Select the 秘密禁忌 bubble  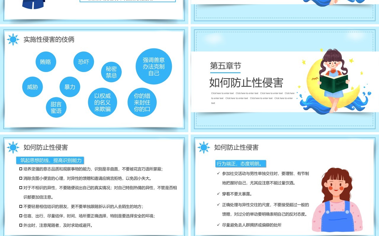(x=111, y=72)
